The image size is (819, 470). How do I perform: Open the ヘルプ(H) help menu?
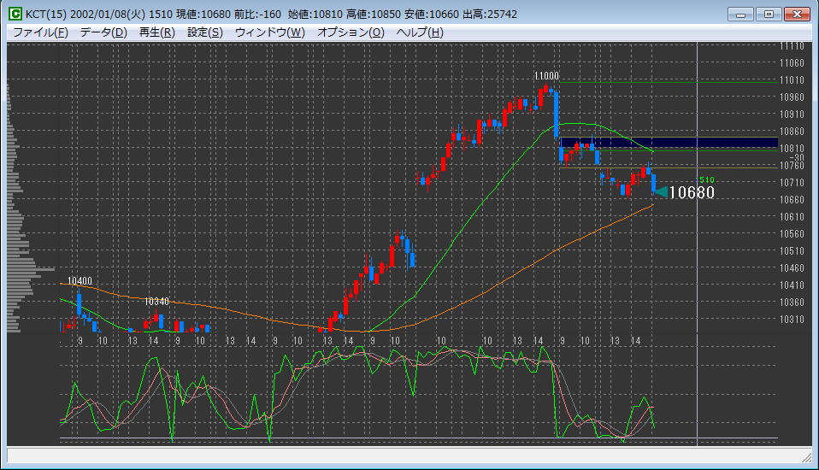[420, 32]
